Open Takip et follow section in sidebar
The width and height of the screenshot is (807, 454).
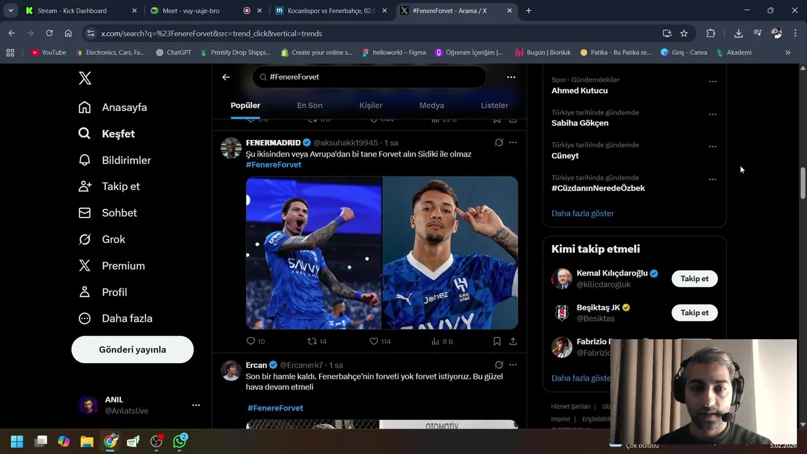(x=109, y=187)
